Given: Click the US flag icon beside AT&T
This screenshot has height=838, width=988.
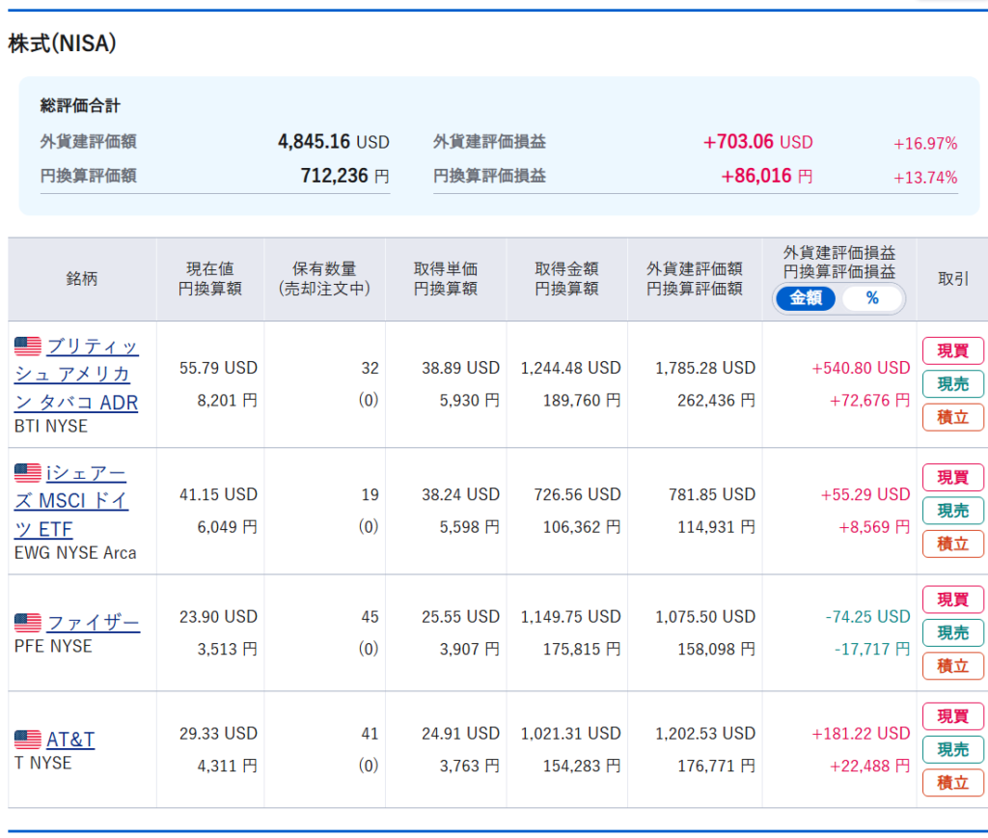Looking at the screenshot, I should click(x=27, y=740).
